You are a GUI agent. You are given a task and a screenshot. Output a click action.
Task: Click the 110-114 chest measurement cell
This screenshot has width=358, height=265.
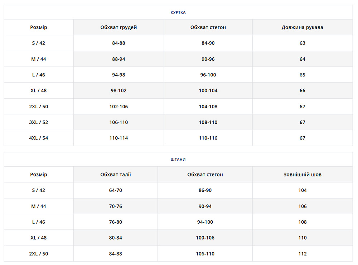click(x=118, y=138)
